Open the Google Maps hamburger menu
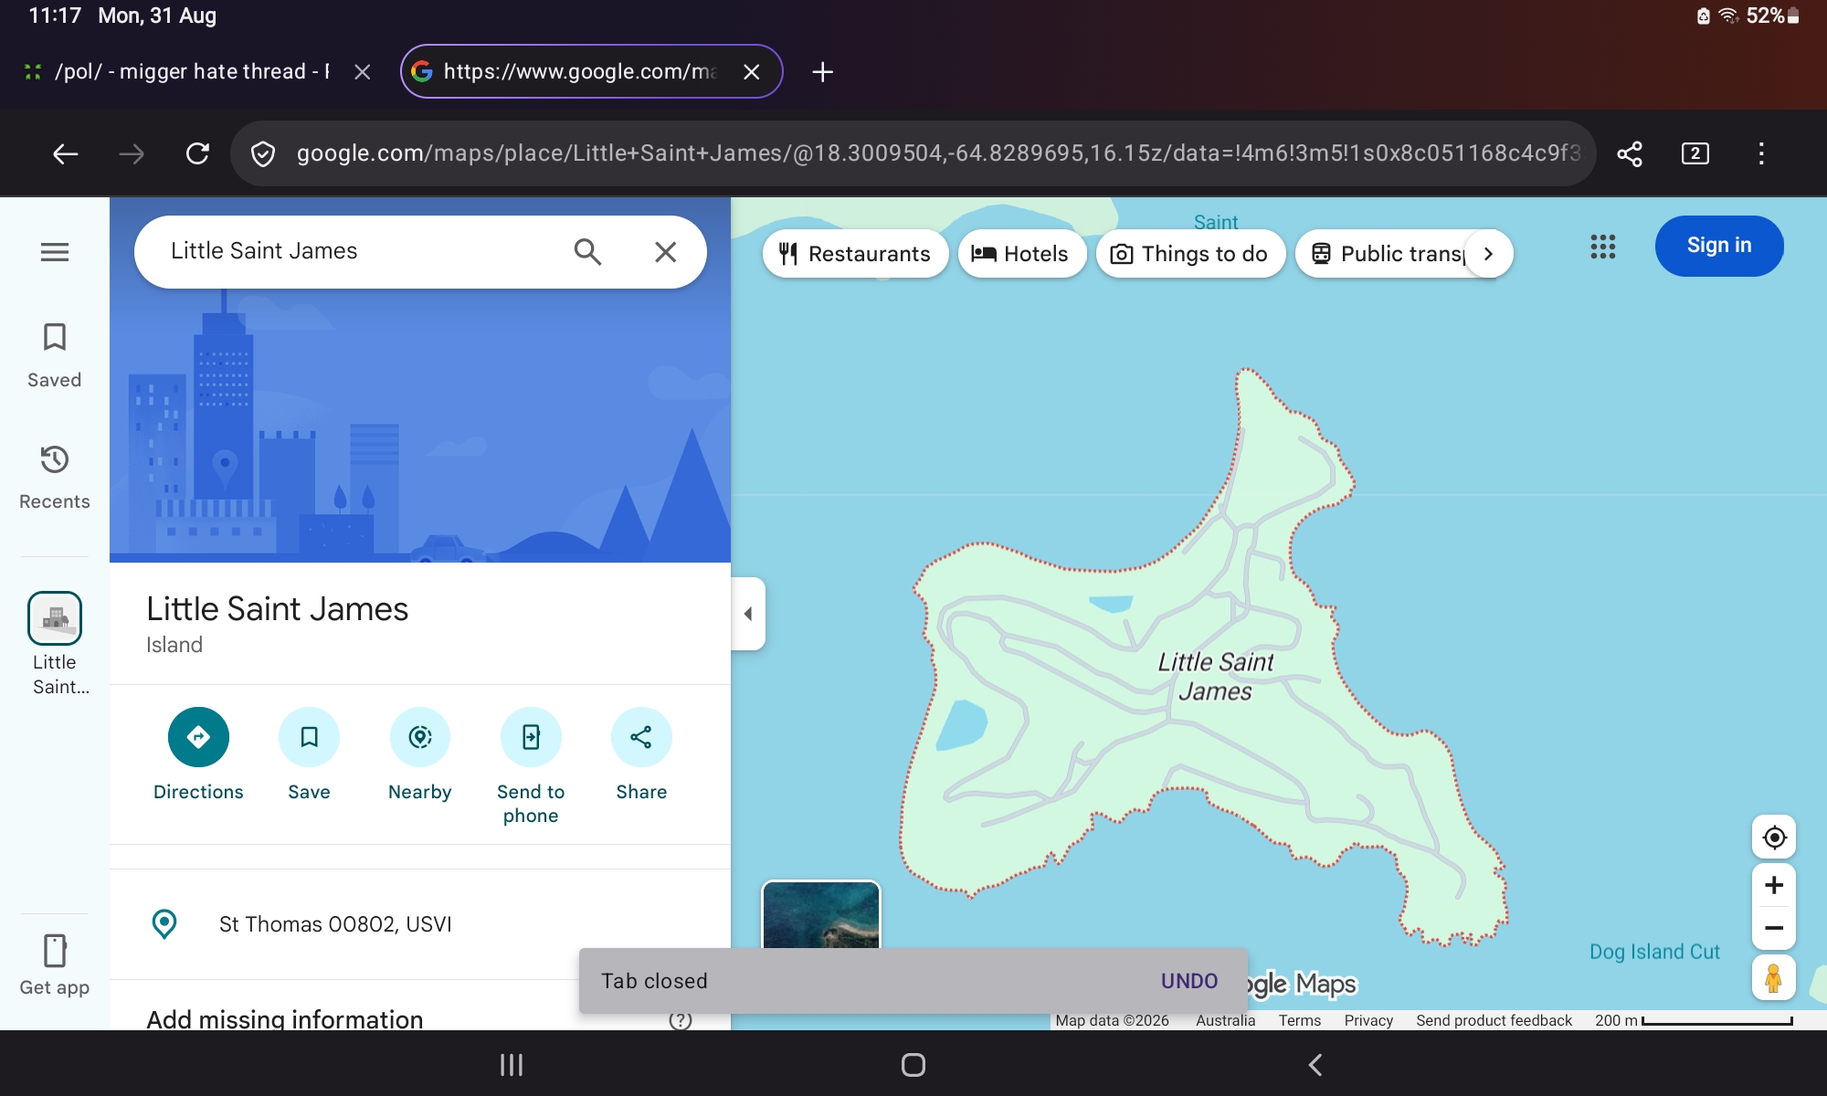 point(55,252)
